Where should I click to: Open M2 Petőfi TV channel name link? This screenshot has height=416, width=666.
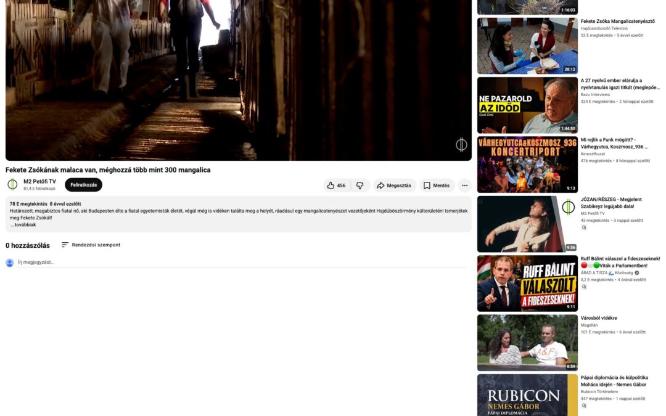[x=39, y=182]
